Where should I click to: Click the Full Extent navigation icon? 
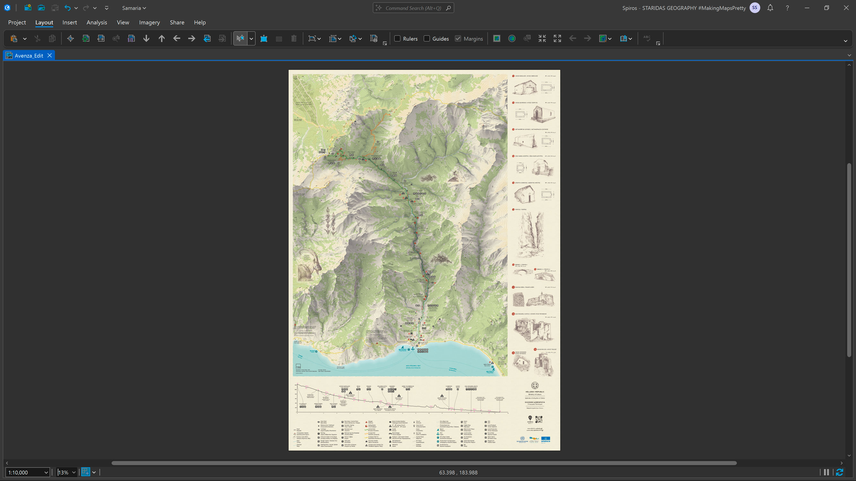[557, 38]
